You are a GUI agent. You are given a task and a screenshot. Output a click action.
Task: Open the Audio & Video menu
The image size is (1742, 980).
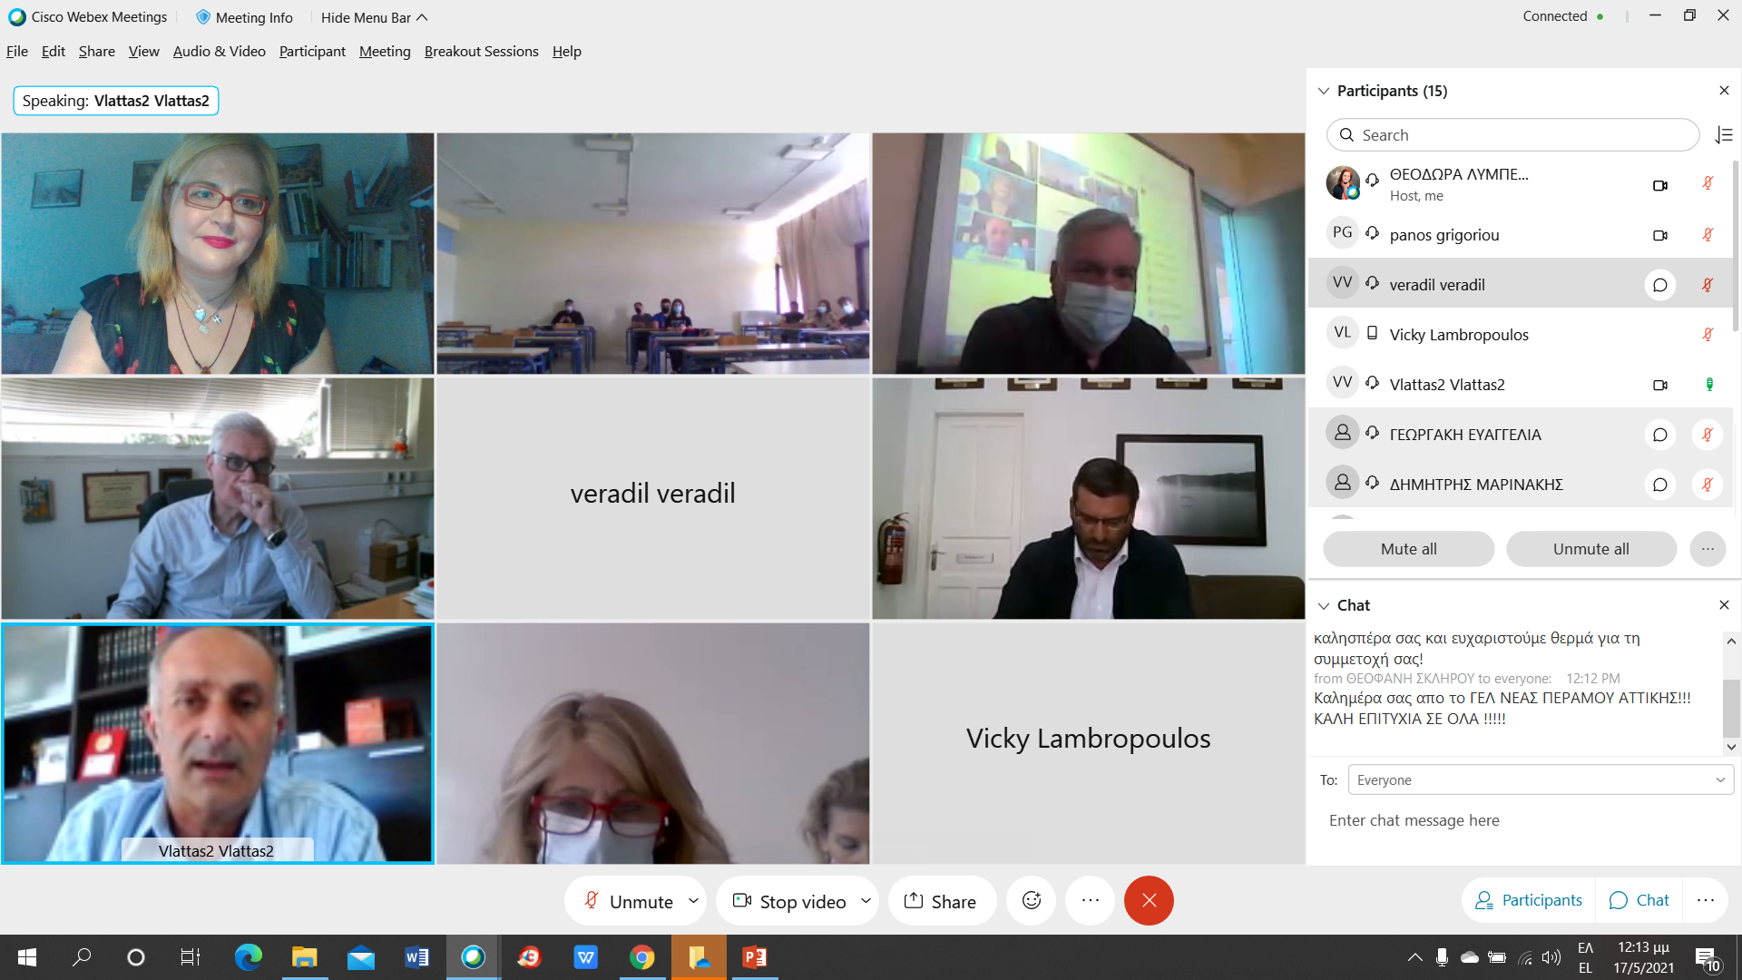coord(219,52)
